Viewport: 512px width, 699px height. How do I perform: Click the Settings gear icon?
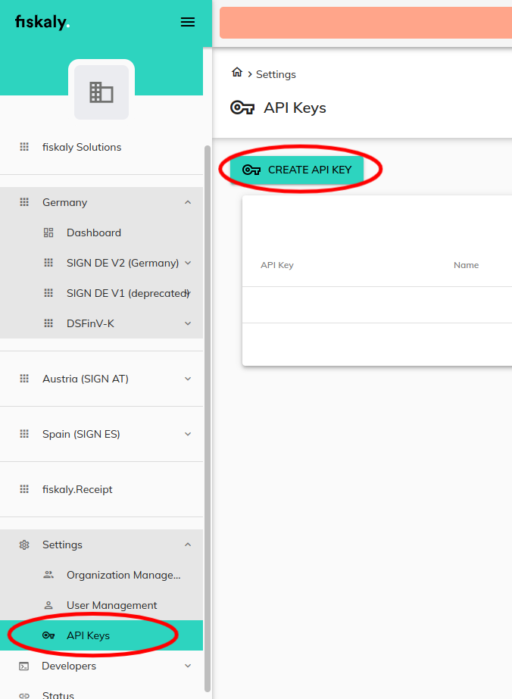[x=24, y=545]
